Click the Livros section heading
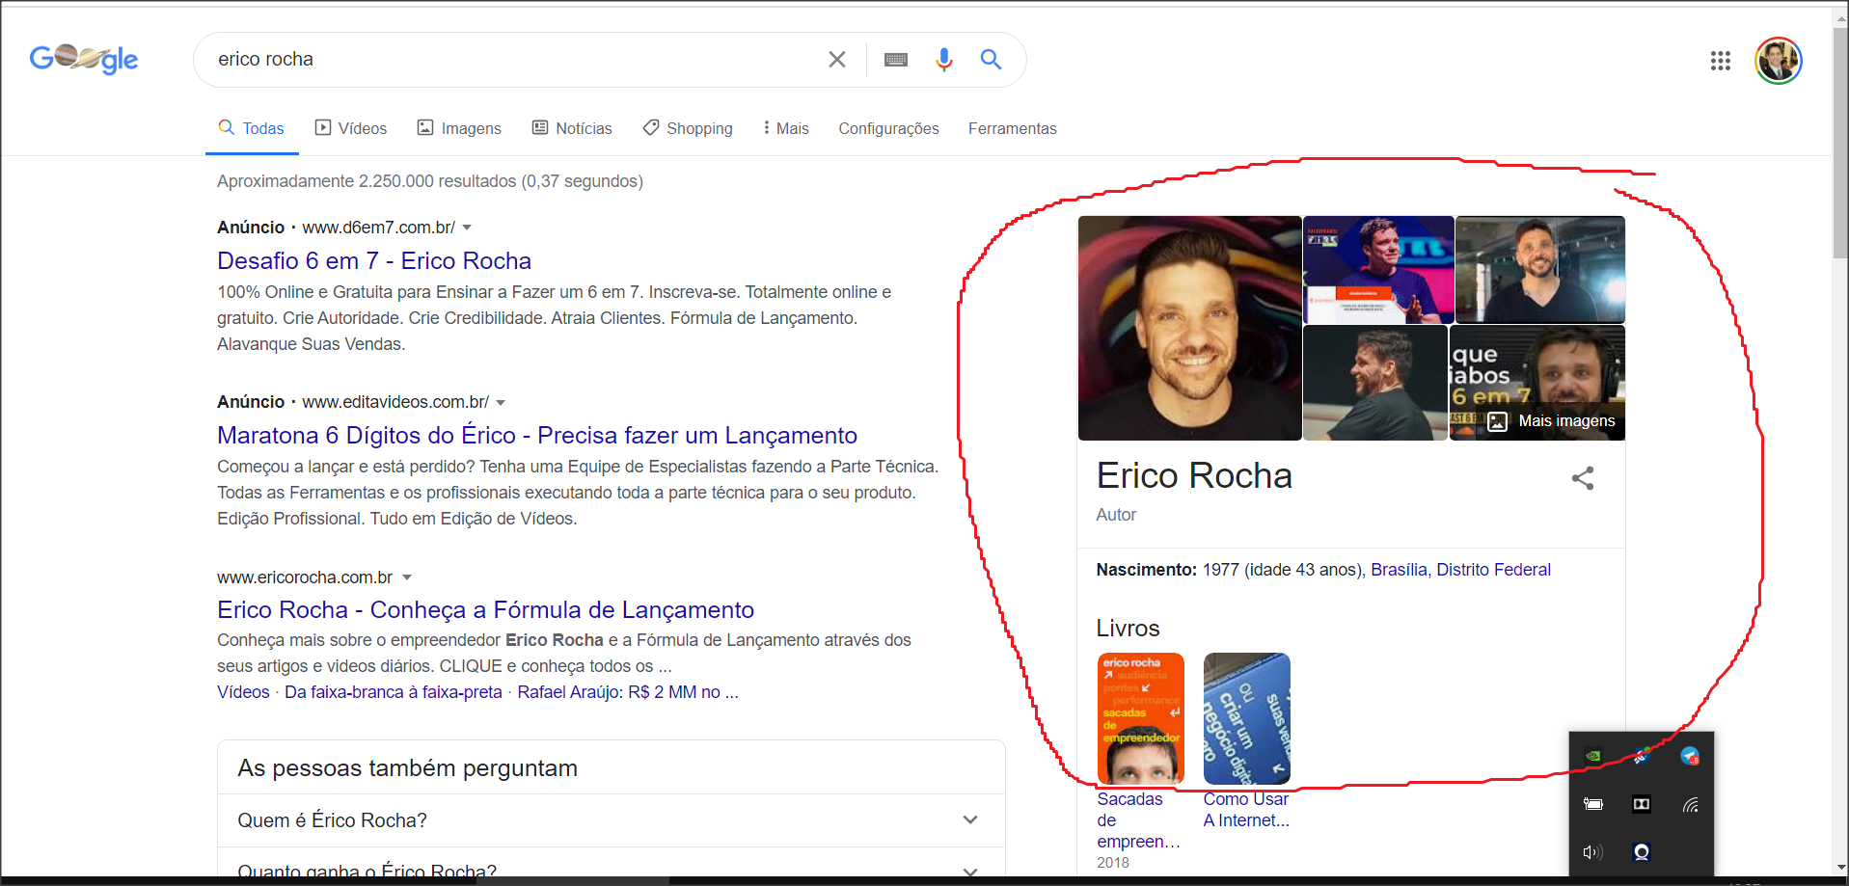1849x886 pixels. [1128, 629]
